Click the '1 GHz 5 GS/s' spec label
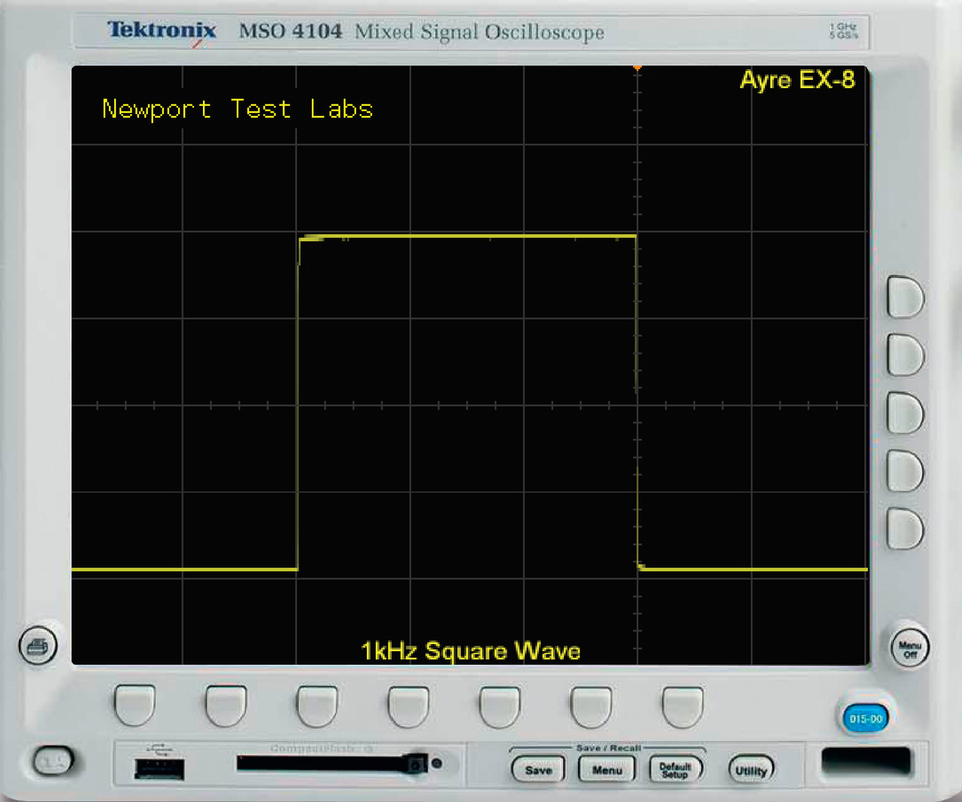The width and height of the screenshot is (962, 802). 843,31
